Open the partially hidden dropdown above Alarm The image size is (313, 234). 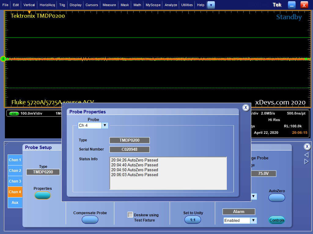(x=253, y=197)
